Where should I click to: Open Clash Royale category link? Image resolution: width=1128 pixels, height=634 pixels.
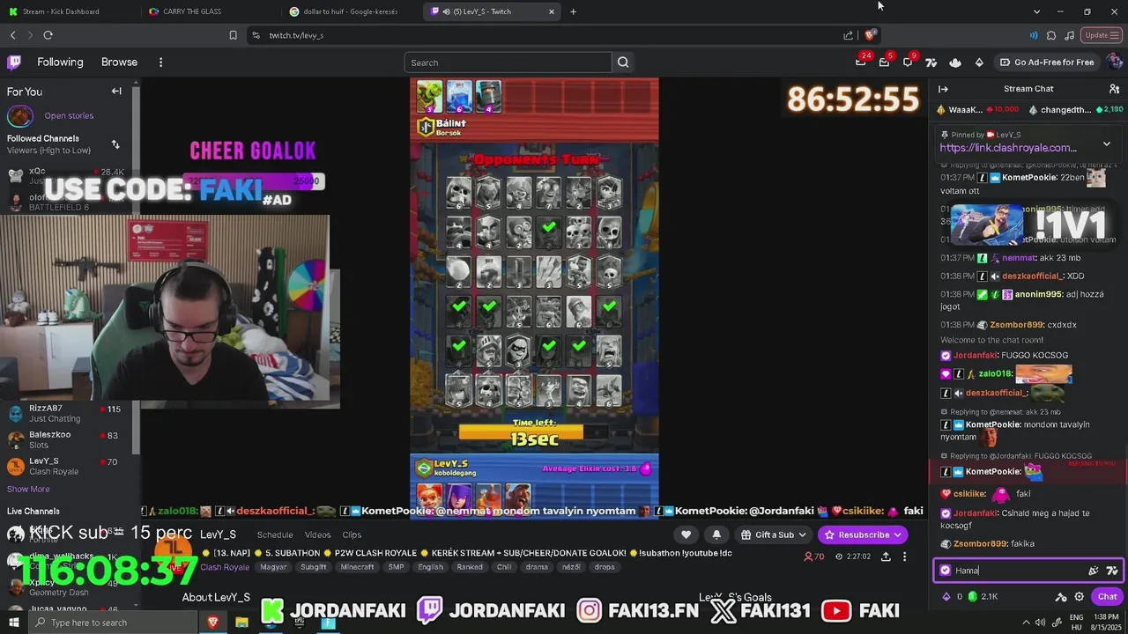pyautogui.click(x=225, y=567)
